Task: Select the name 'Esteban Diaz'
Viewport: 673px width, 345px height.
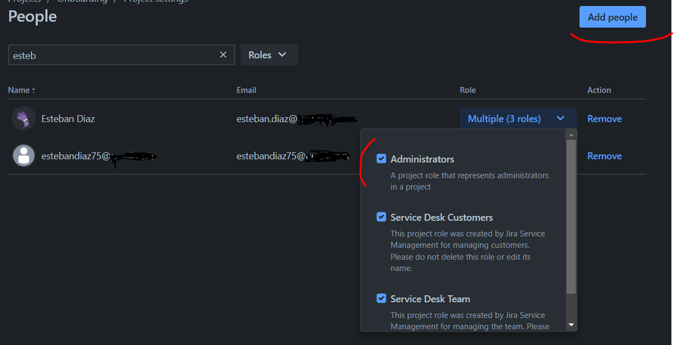Action: click(68, 119)
